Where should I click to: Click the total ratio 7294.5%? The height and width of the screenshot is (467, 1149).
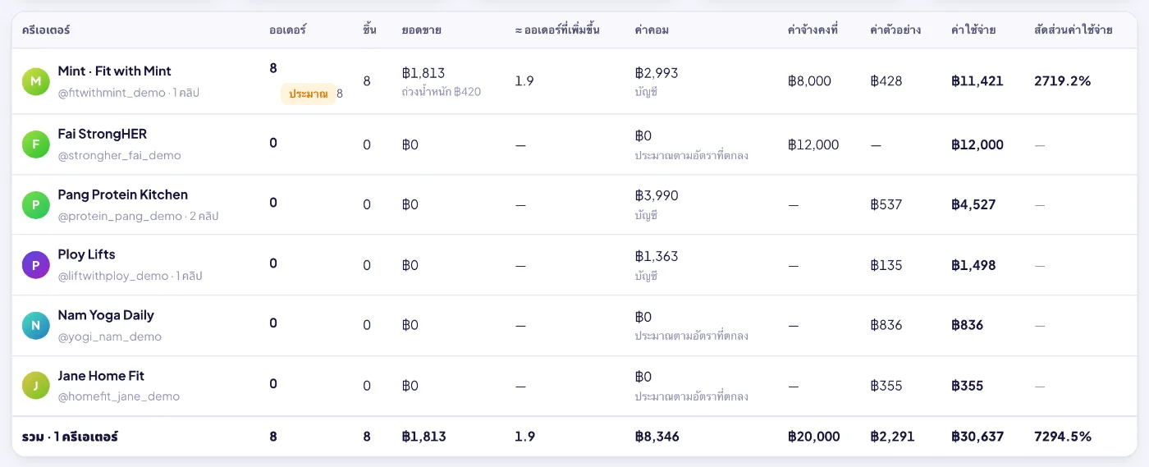(x=1063, y=437)
